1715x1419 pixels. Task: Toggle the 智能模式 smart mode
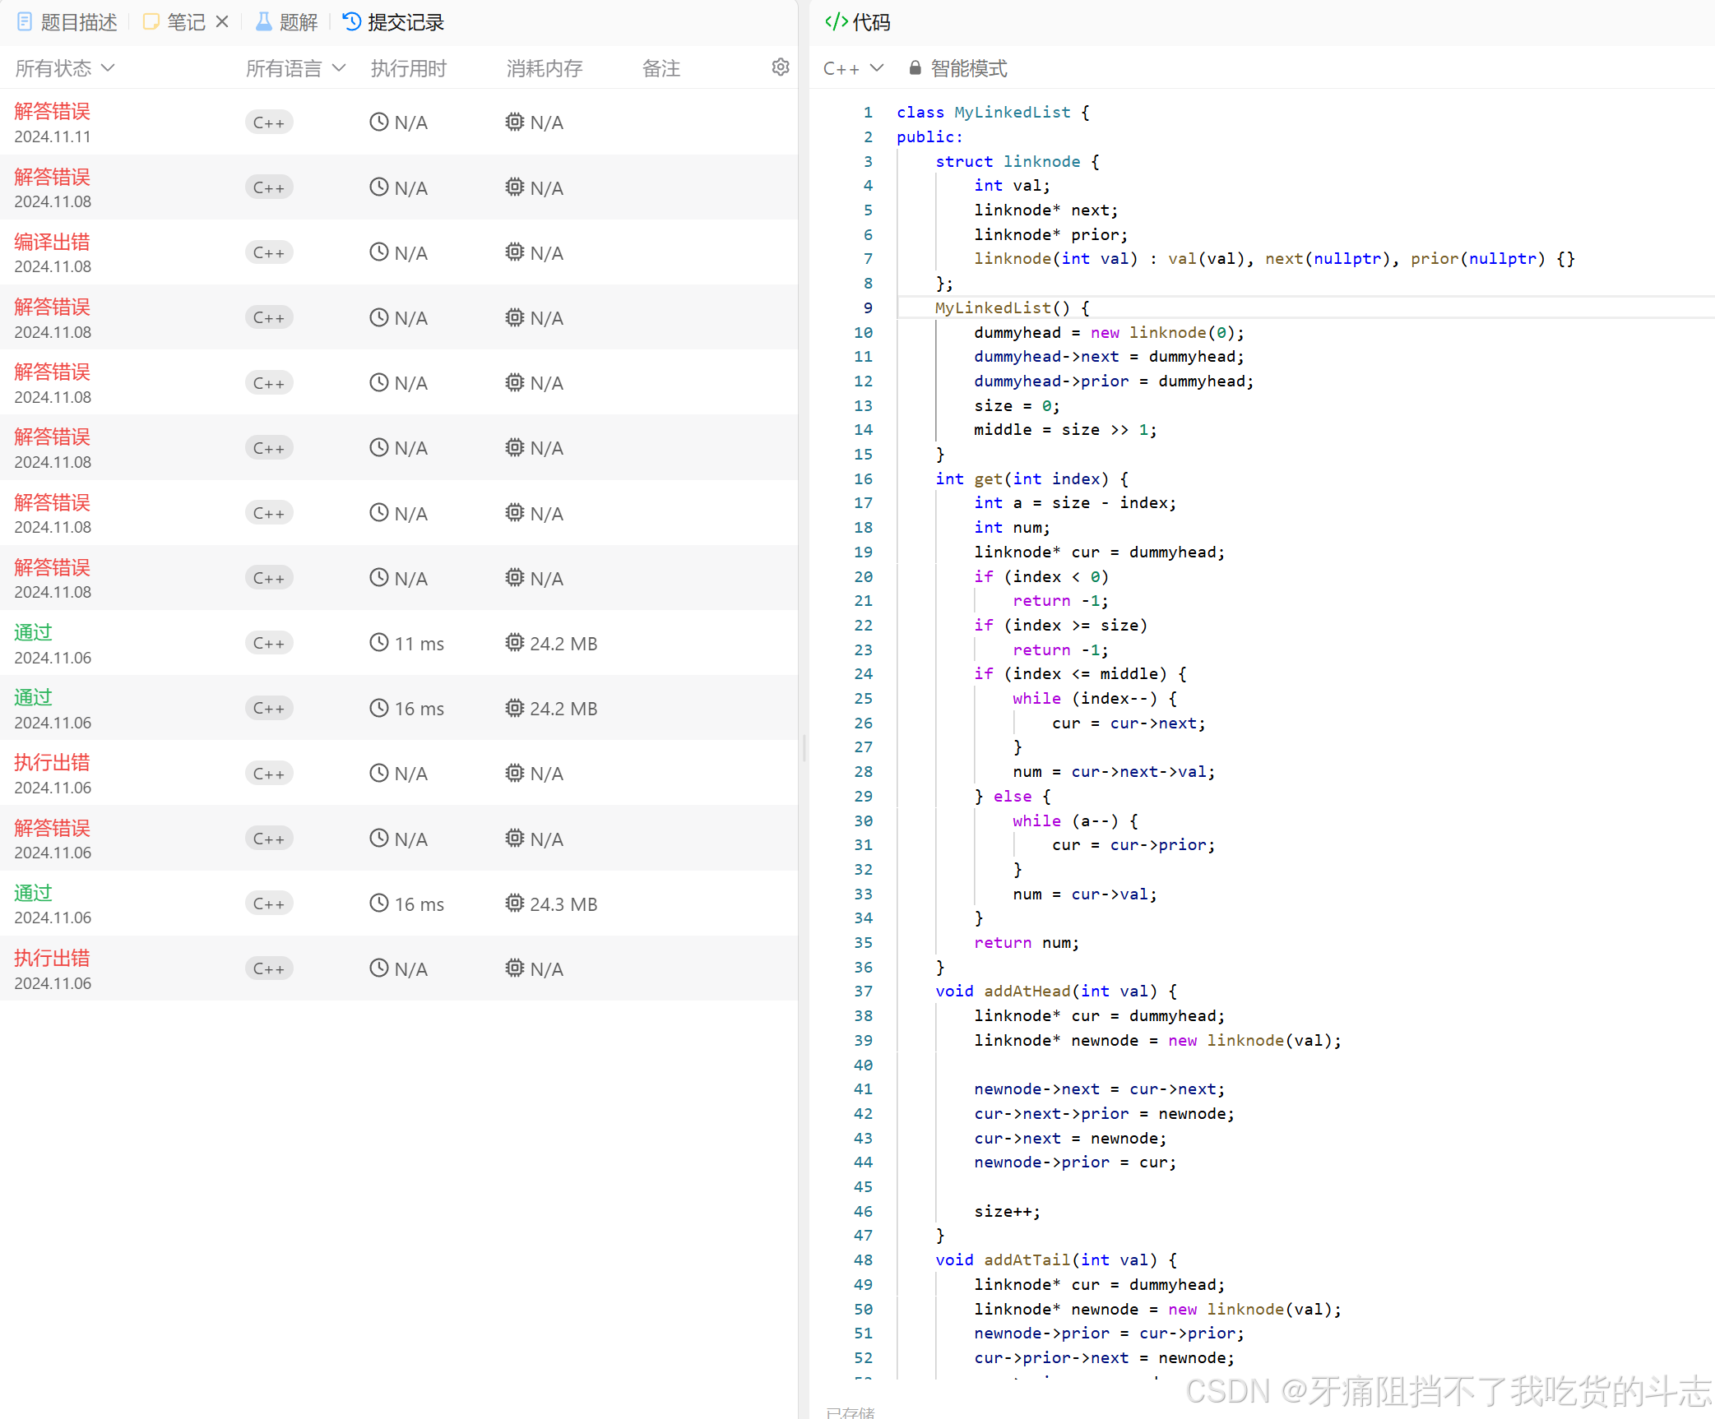pos(968,68)
